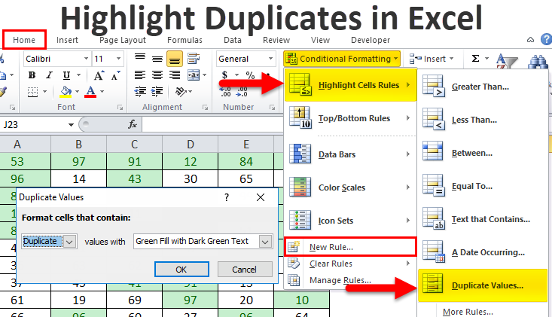Click the yellow Fill Color bucket
Screen dimensions: 552x317
click(66, 92)
